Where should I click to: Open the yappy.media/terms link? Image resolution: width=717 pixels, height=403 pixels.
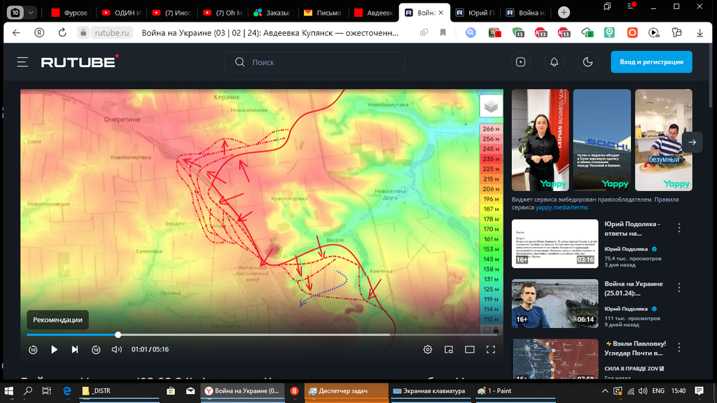pyautogui.click(x=562, y=207)
